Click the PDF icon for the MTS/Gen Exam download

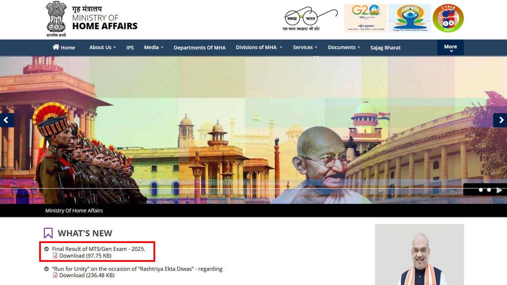pos(55,256)
